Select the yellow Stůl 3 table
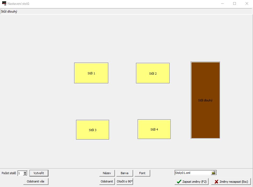The image size is (253, 187). pos(93,129)
